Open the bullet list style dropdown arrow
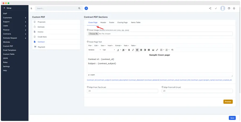 tap(164, 50)
